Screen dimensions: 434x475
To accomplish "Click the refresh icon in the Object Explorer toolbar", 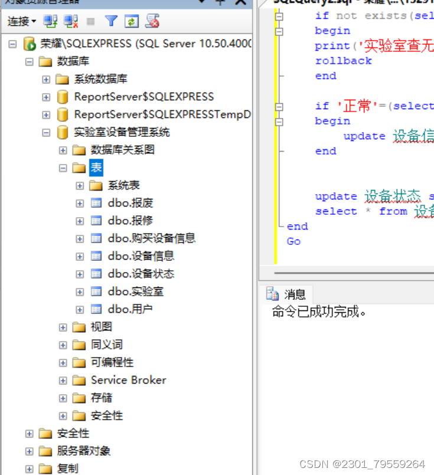I will tap(132, 21).
